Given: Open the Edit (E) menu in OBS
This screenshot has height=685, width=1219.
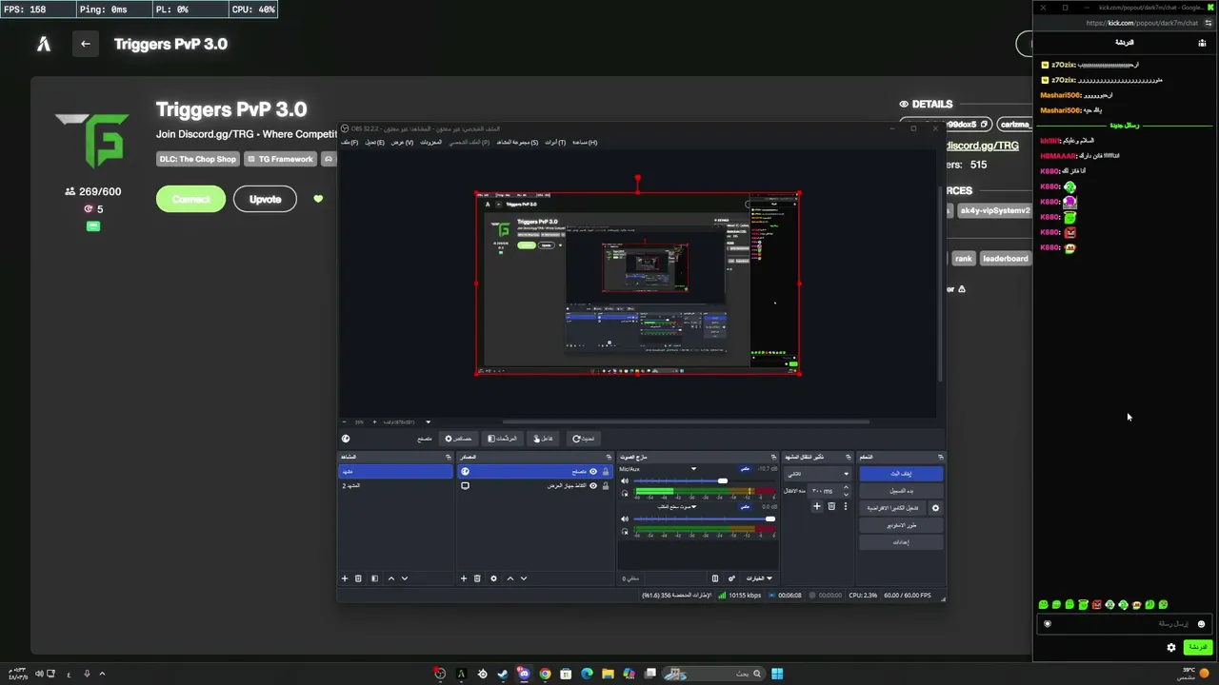Looking at the screenshot, I should click(374, 143).
